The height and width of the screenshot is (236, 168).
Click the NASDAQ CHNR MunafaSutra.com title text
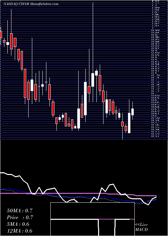pyautogui.click(x=31, y=4)
